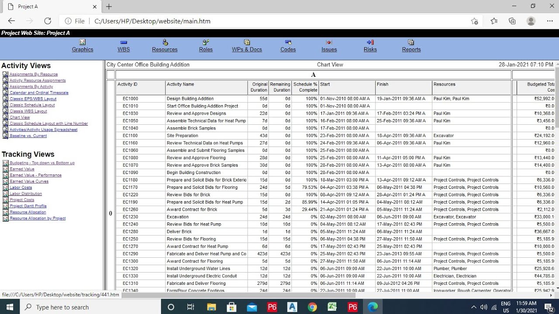The height and width of the screenshot is (314, 559).
Task: Open Classic WBS Layout view
Action: [28, 111]
